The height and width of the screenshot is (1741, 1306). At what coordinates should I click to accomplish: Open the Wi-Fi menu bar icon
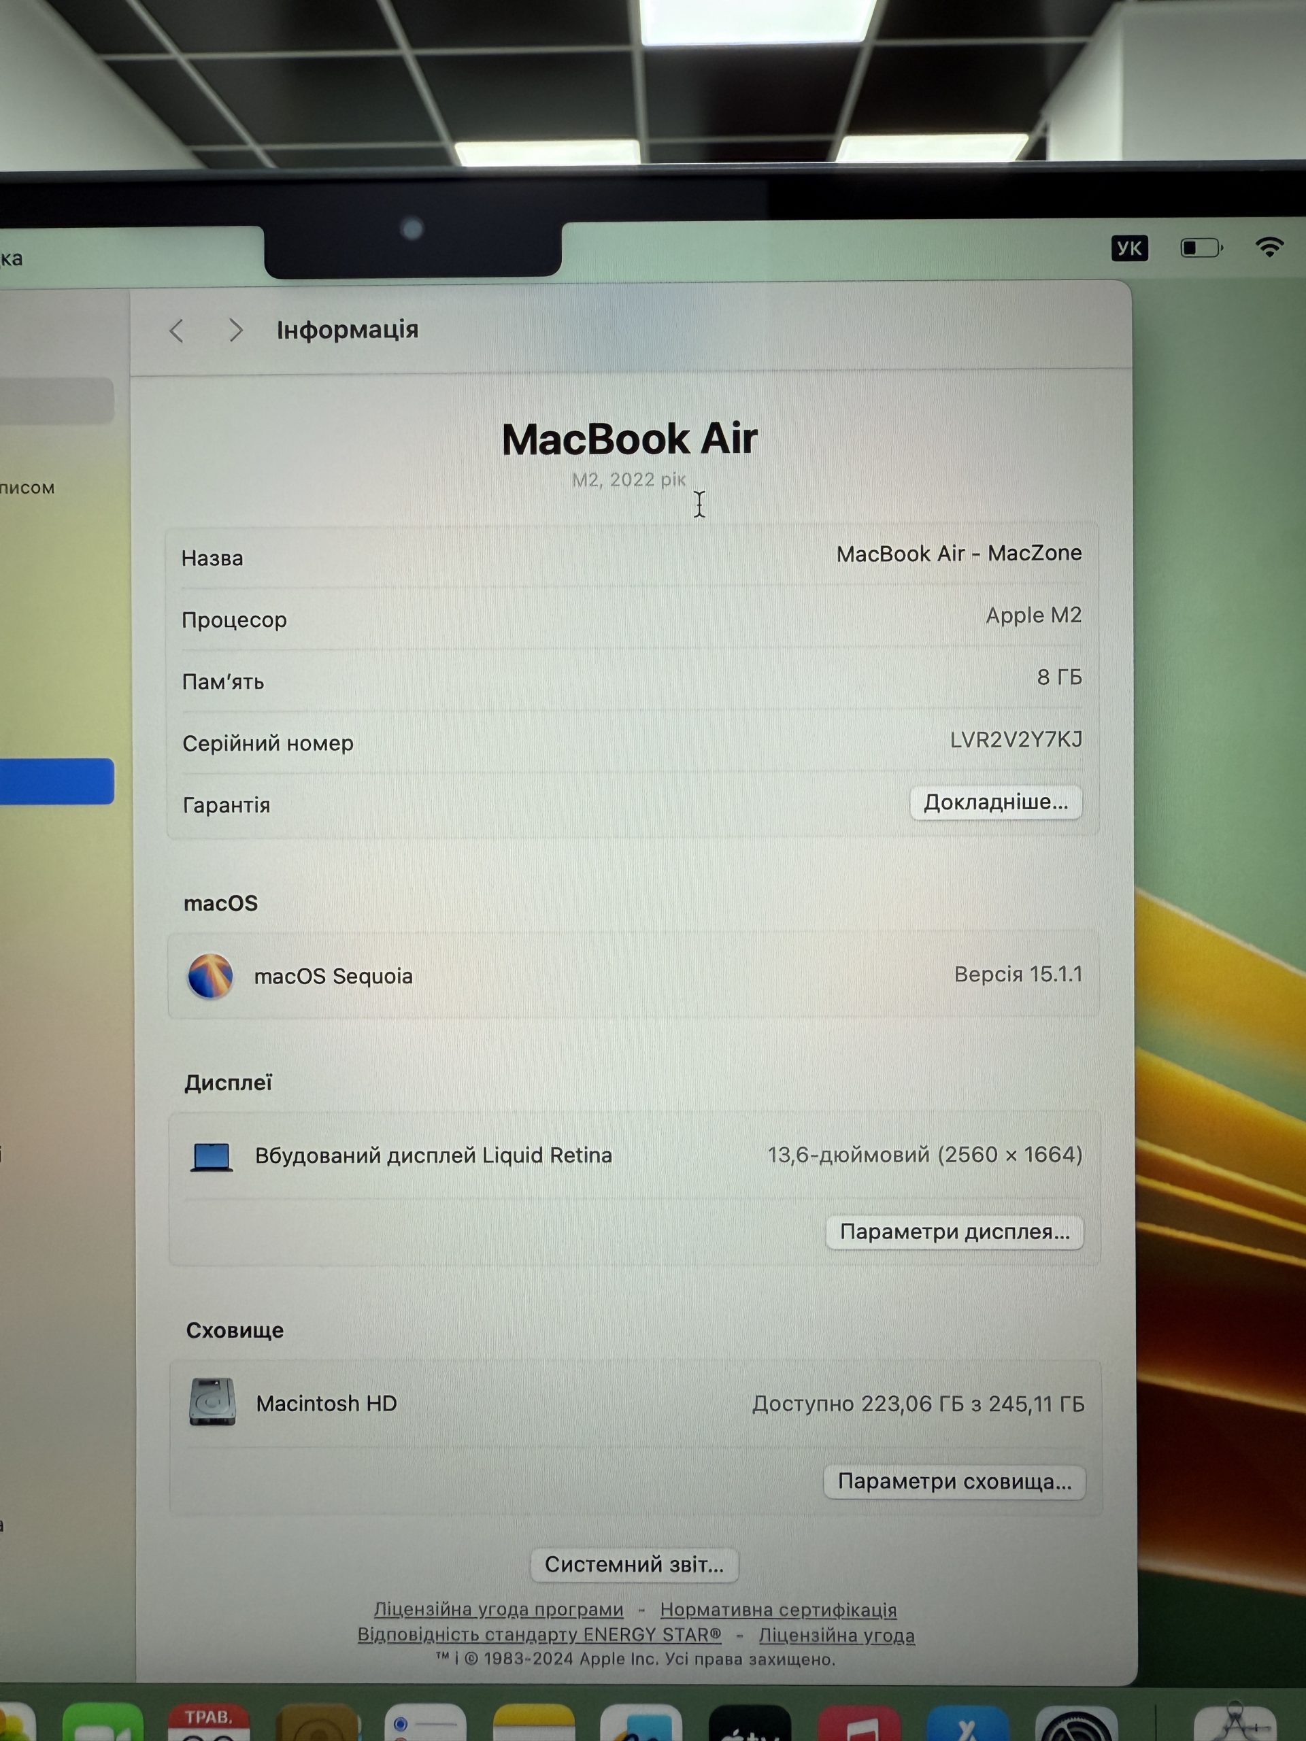[1269, 247]
